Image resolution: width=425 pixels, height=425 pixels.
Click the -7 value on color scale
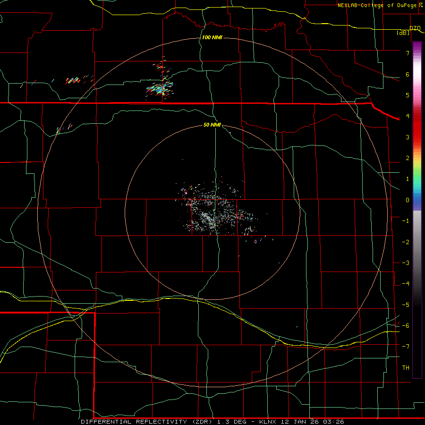(x=406, y=347)
